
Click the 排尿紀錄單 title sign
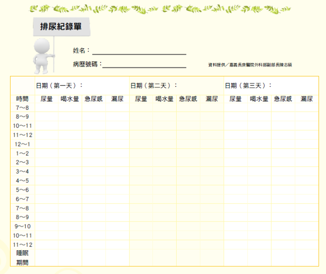click(61, 27)
